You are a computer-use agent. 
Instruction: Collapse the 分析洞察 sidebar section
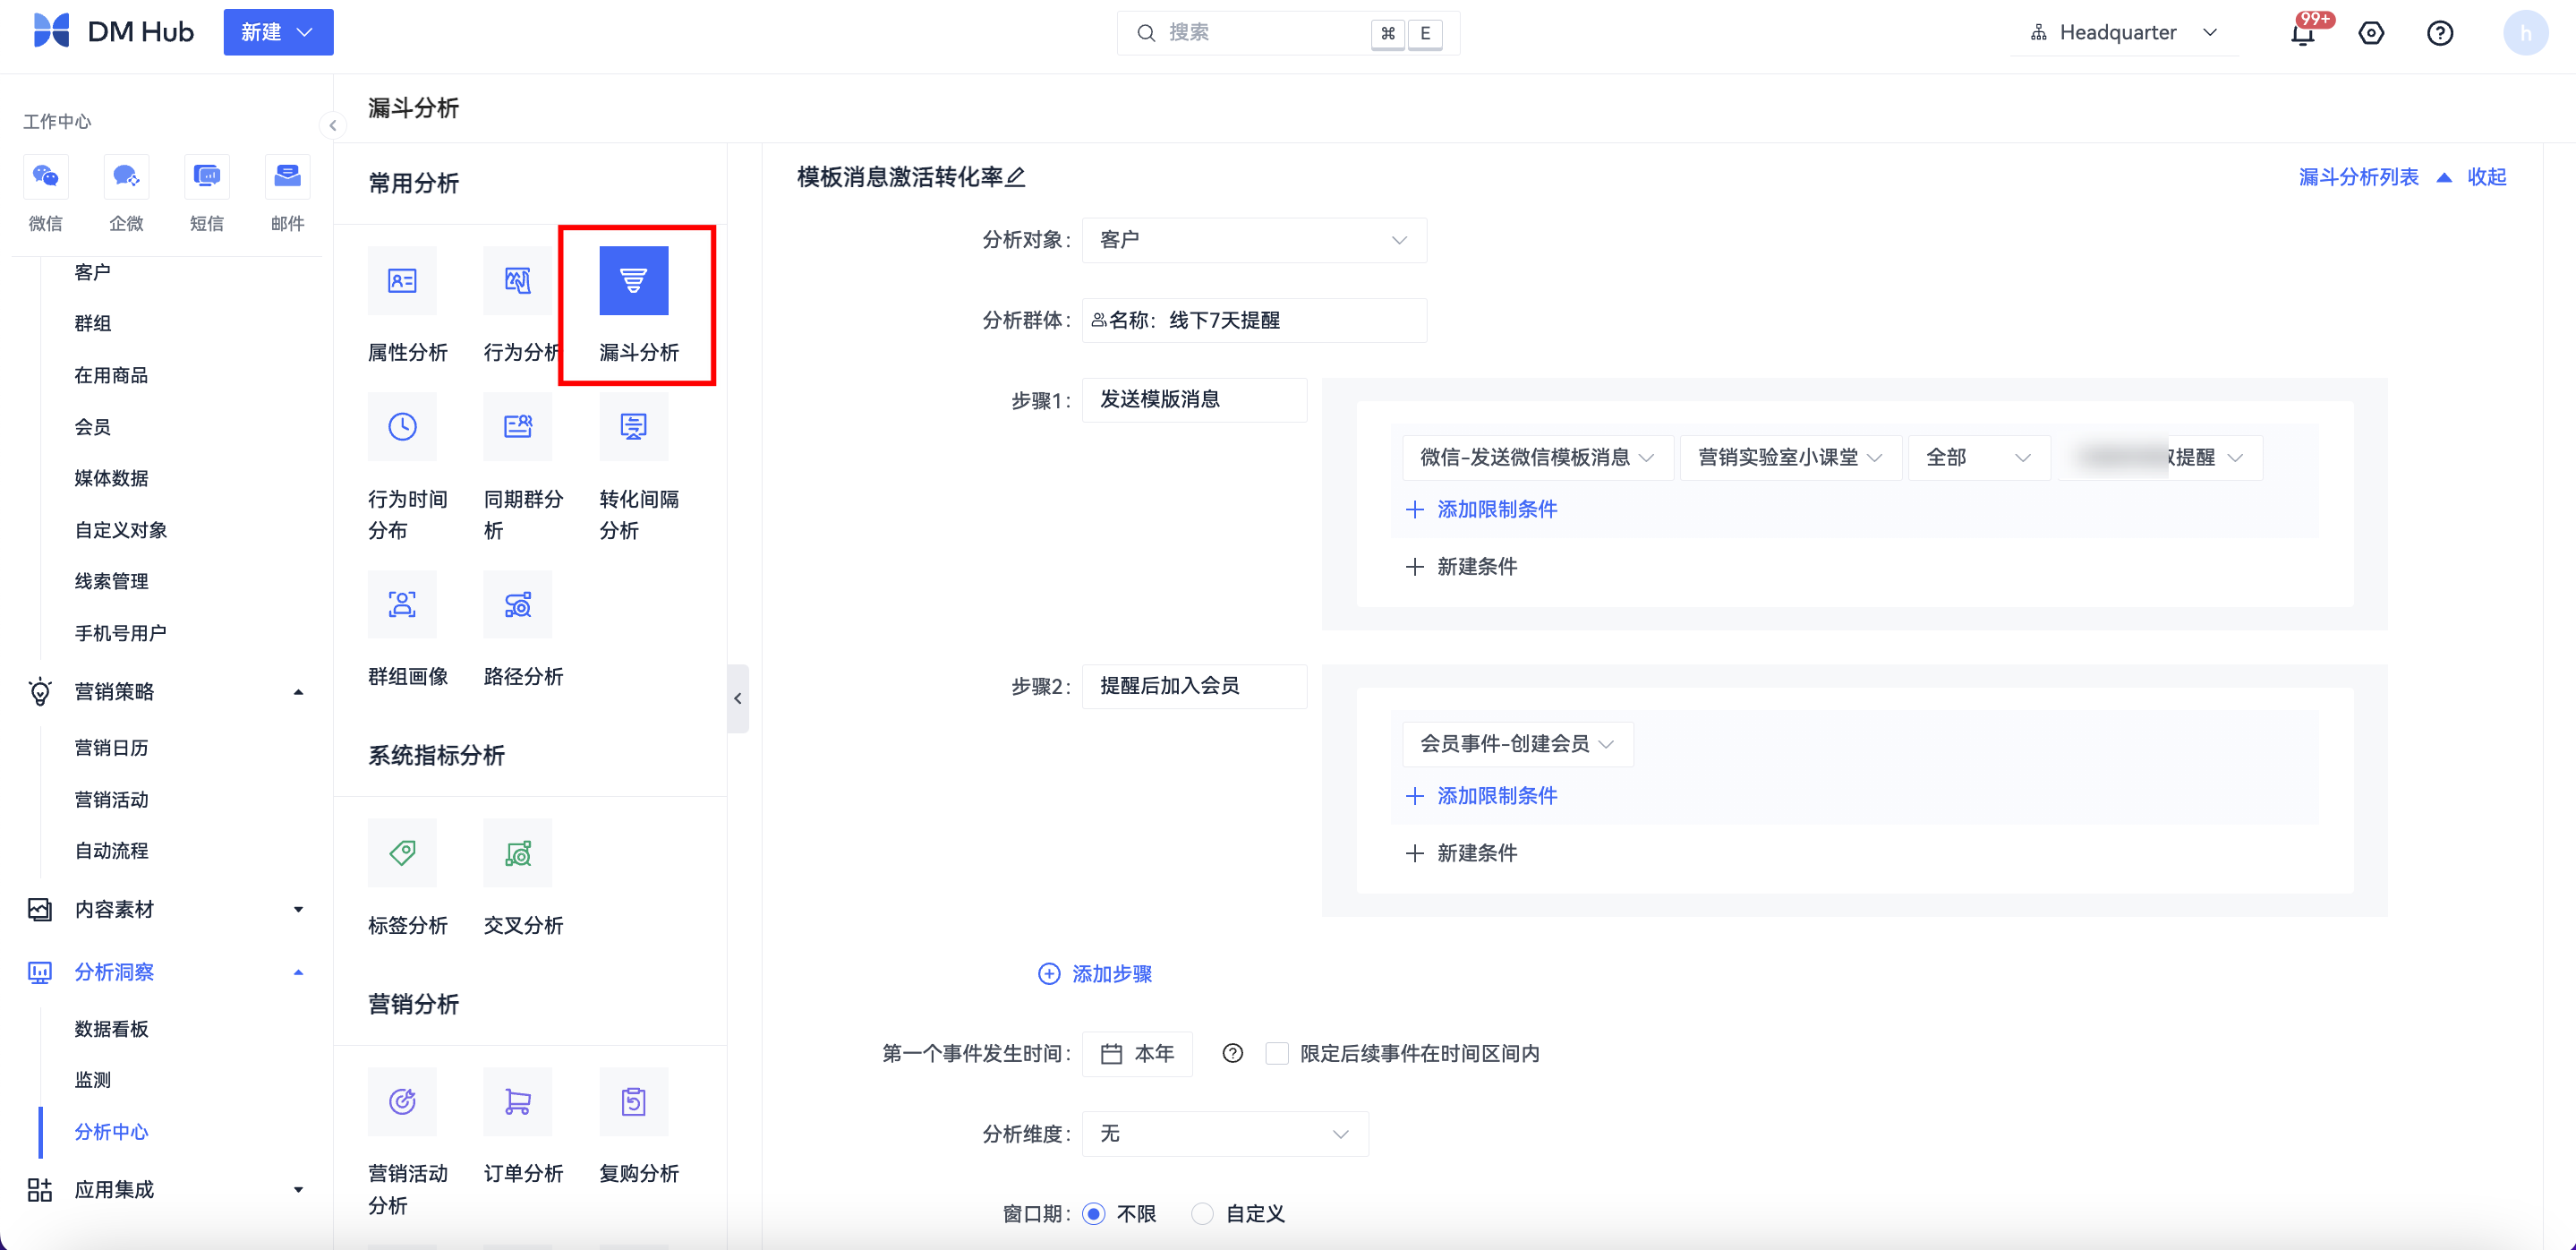[298, 972]
